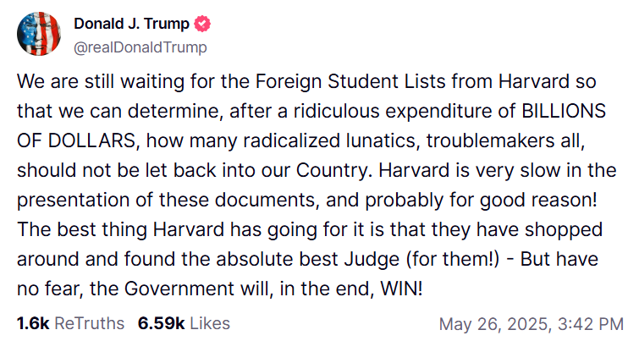This screenshot has height=341, width=639.
Task: Click the ReTruths label
Action: (x=89, y=323)
